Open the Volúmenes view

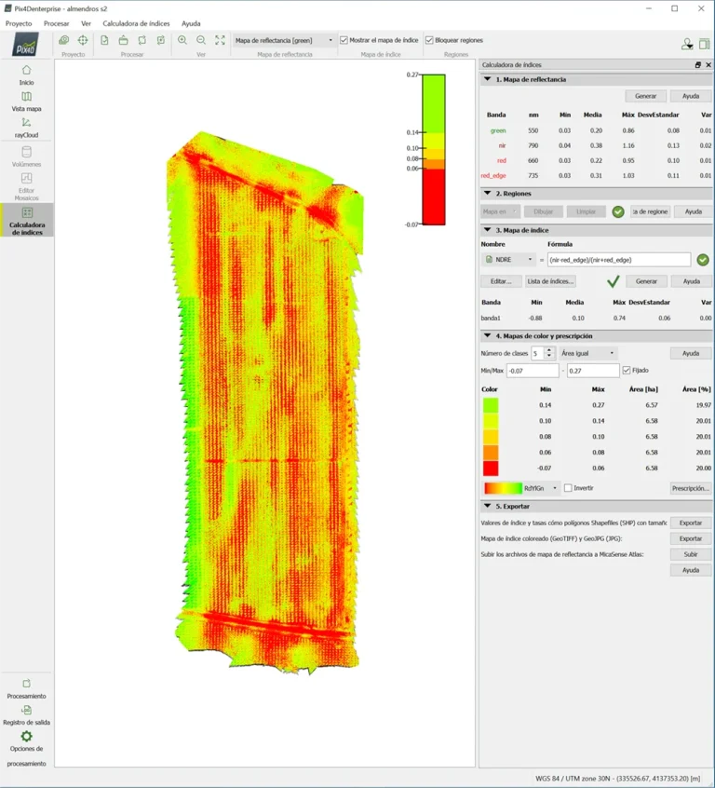tap(27, 156)
